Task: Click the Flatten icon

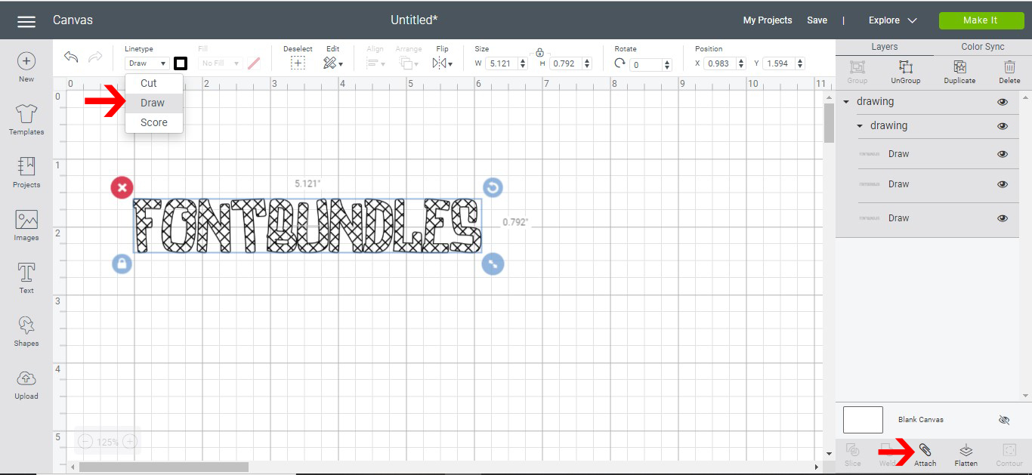Action: point(966,450)
